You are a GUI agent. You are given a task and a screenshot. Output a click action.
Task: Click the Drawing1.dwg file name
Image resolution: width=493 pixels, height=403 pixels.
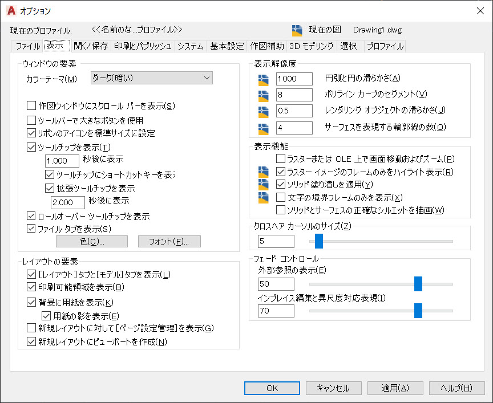pyautogui.click(x=377, y=30)
